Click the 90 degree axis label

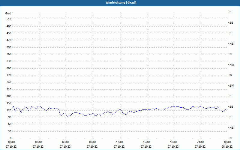[10, 117]
